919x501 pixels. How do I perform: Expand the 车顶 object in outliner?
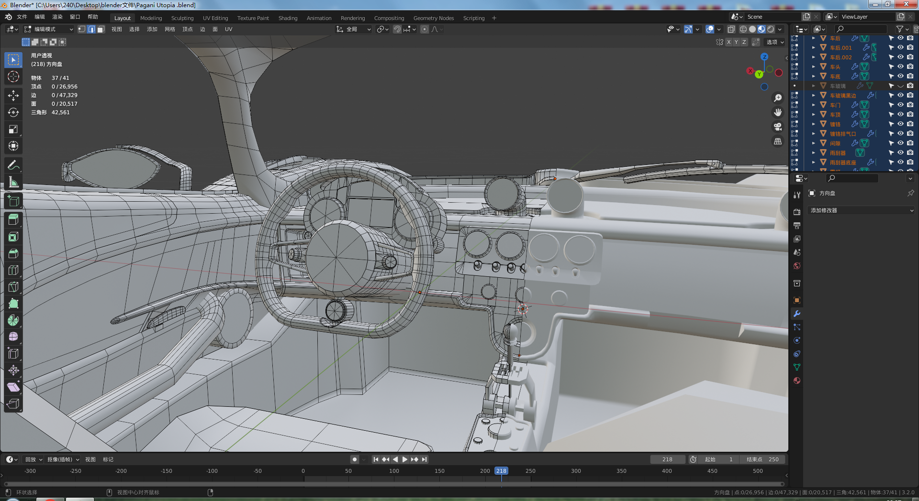coord(813,114)
